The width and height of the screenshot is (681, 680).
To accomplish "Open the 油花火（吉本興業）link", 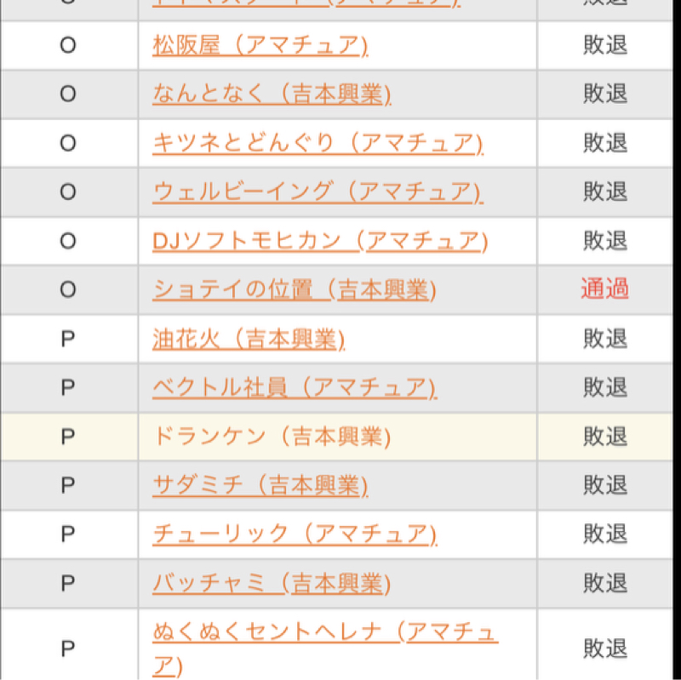I will (x=249, y=339).
